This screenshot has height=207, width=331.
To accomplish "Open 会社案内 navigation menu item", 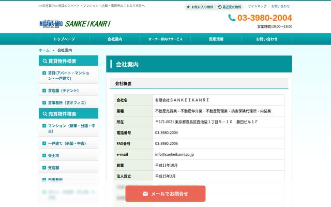I will [115, 39].
